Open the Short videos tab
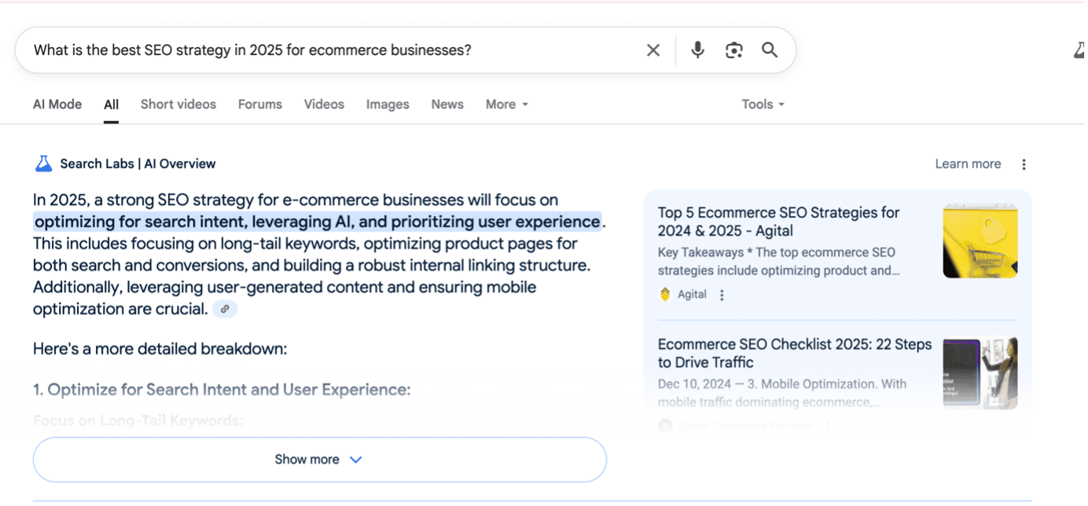 click(178, 104)
